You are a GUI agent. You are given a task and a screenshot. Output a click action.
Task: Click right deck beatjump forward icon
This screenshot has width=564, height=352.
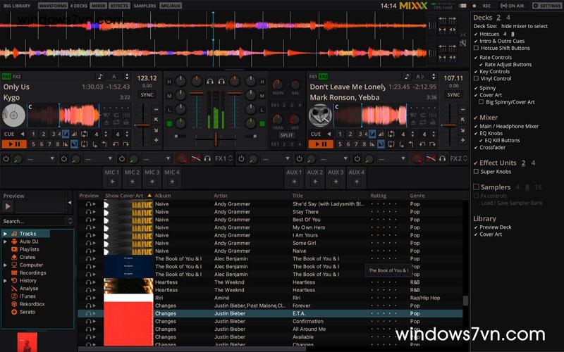pos(432,144)
